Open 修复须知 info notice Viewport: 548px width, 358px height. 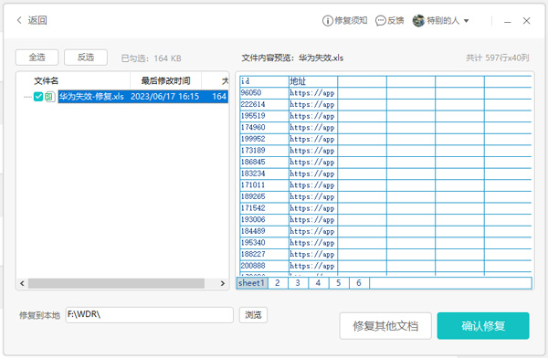(344, 21)
